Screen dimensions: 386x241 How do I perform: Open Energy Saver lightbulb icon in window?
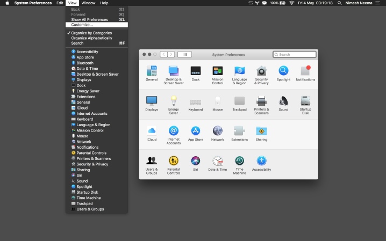tap(174, 101)
